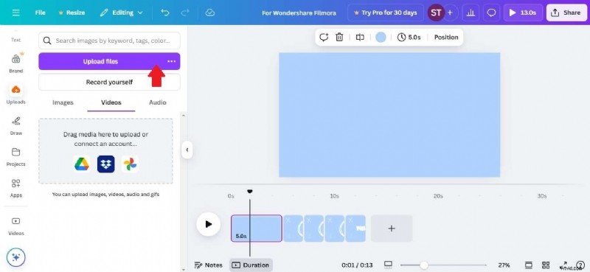Expand the Editing mode dropdown

click(121, 13)
